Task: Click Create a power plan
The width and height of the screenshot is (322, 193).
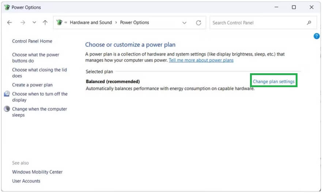Action: (x=32, y=85)
